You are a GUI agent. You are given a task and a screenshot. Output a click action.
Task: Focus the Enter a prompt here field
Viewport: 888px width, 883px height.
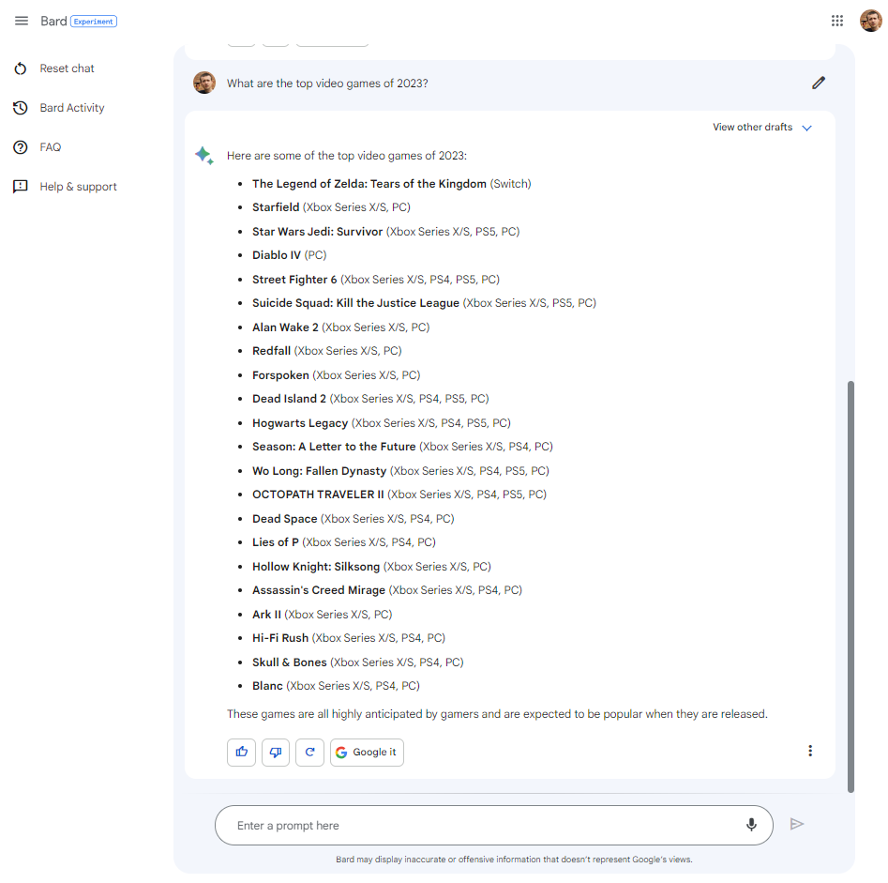pos(478,826)
